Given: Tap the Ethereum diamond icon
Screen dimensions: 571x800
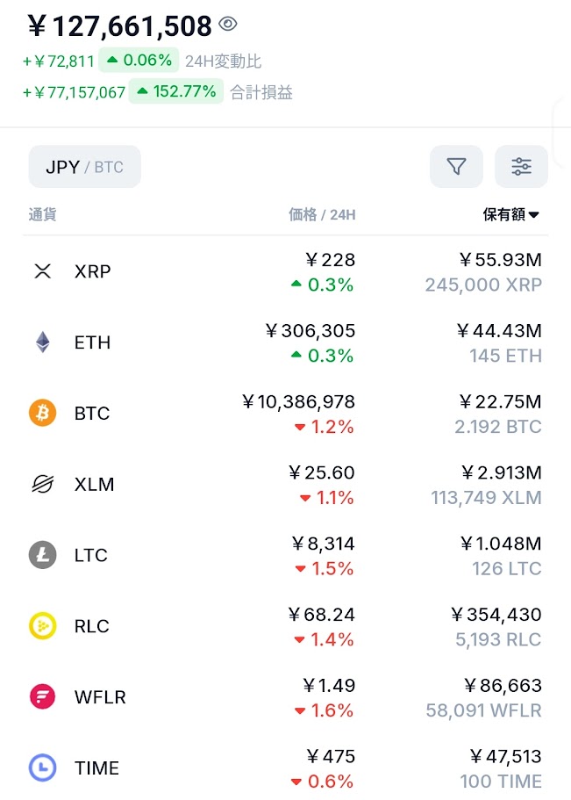Looking at the screenshot, I should click(43, 342).
